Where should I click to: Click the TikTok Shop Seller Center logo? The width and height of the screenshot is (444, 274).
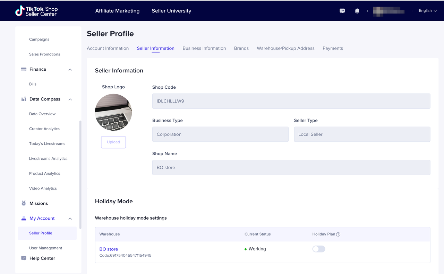click(36, 11)
